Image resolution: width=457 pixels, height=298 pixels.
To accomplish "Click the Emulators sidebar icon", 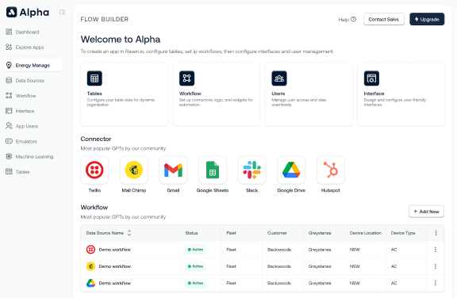I will point(9,141).
